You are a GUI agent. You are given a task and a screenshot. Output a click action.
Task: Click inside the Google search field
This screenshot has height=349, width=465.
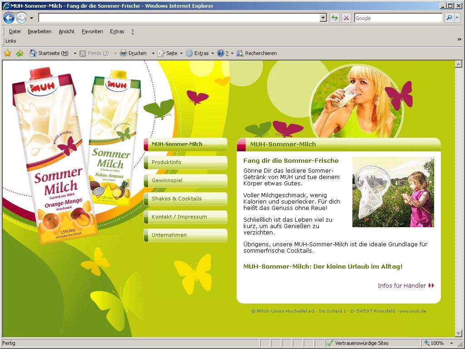pos(397,18)
